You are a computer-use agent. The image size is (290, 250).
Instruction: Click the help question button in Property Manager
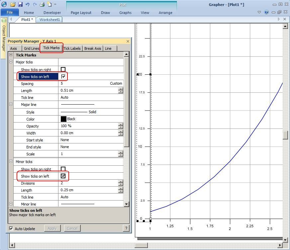coord(126,228)
